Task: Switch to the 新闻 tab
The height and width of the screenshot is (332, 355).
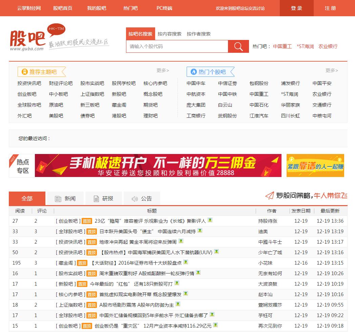Action: point(65,199)
